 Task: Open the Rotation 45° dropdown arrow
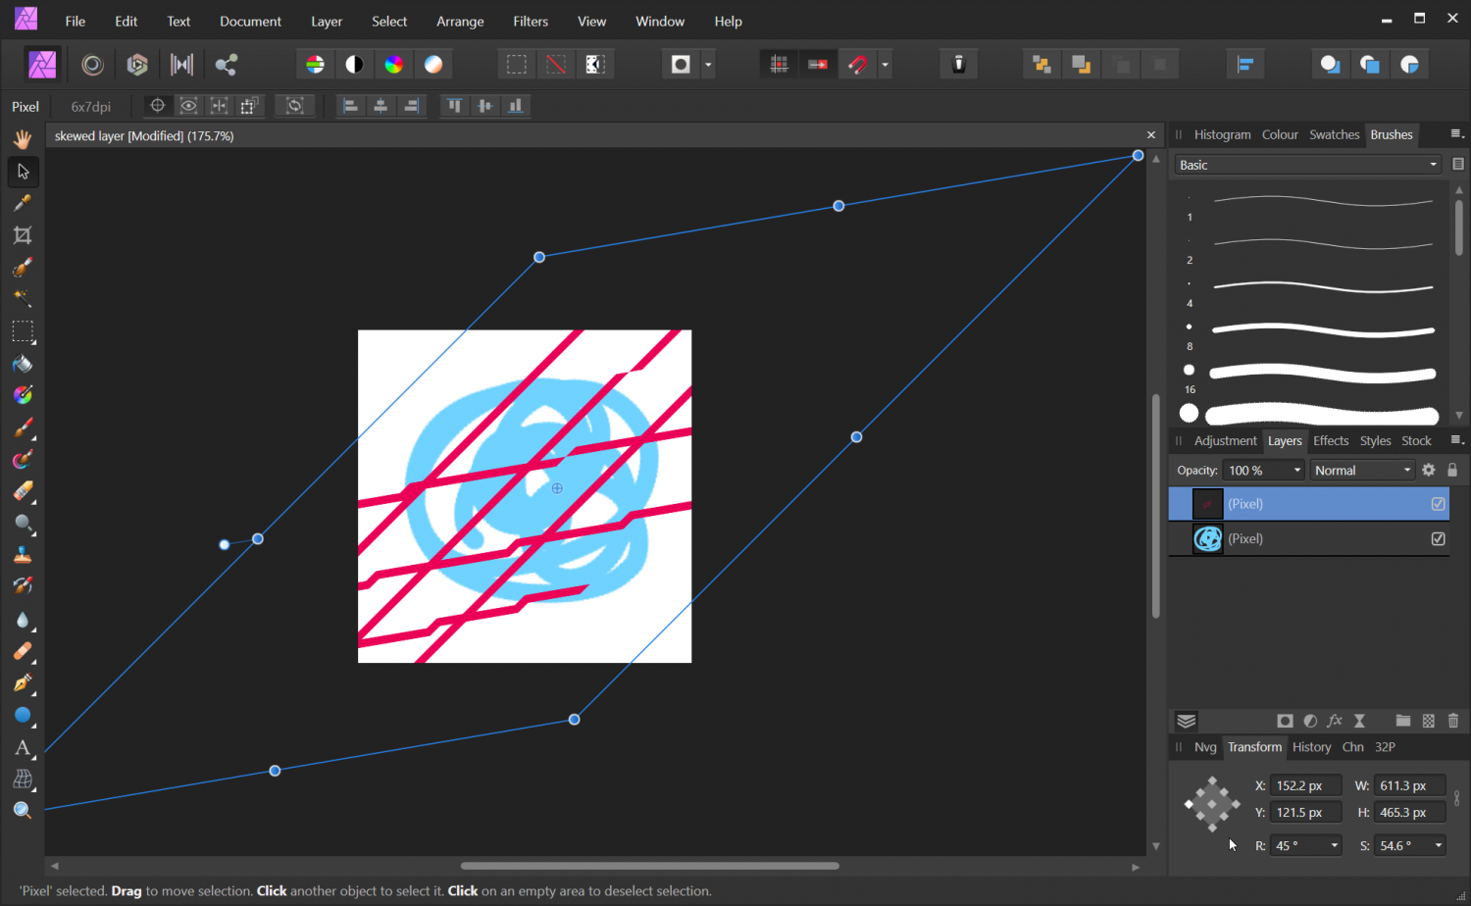[1335, 845]
